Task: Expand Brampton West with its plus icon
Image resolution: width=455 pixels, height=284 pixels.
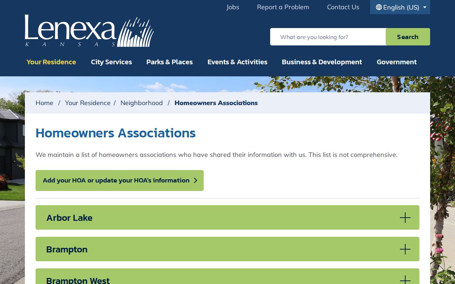Action: [405, 279]
